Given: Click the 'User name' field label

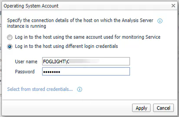Looking at the screenshot, I should (x=26, y=61).
